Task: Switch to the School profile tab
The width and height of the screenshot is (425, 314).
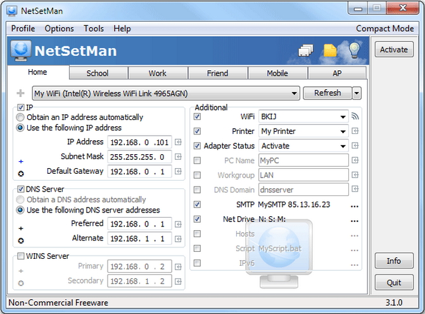Action: 98,73
